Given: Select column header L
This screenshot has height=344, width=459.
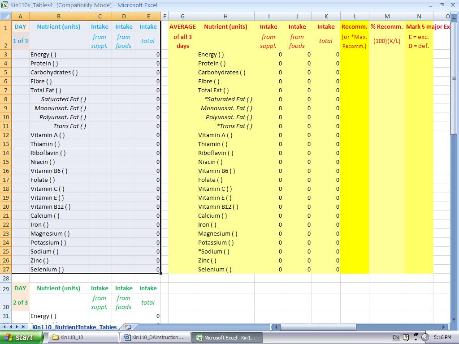Looking at the screenshot, I should [x=355, y=16].
